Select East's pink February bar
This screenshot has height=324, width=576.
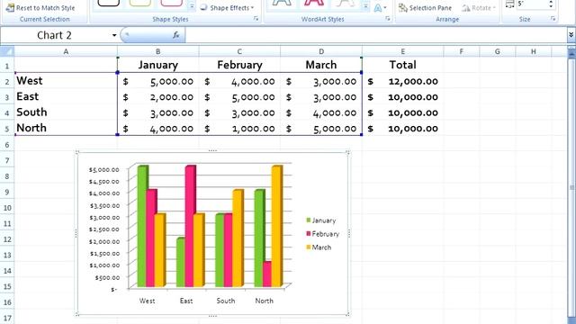point(190,226)
